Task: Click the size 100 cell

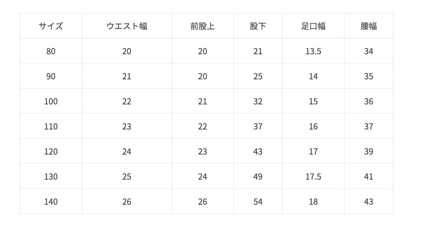Action: tap(51, 101)
